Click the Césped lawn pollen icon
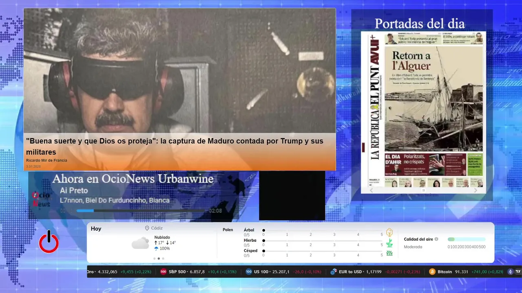The height and width of the screenshot is (293, 522). 389,253
